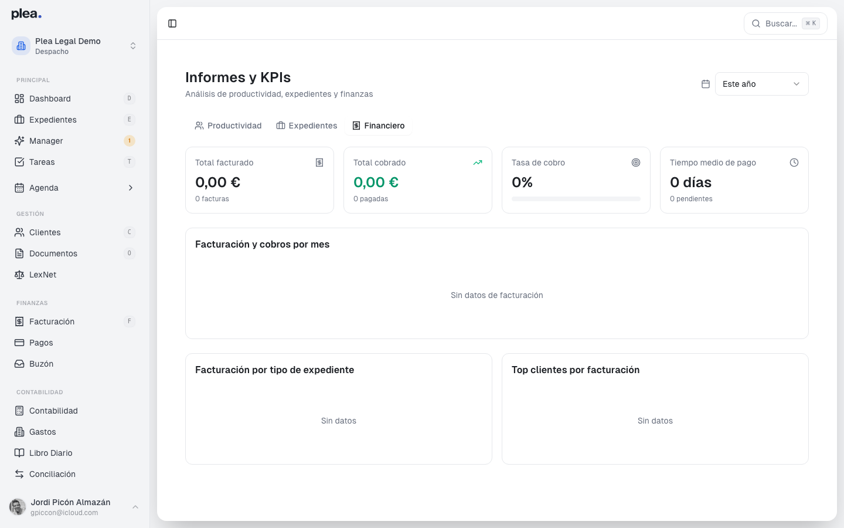This screenshot has height=528, width=844.
Task: Open Pagos link in sidebar
Action: [74, 343]
